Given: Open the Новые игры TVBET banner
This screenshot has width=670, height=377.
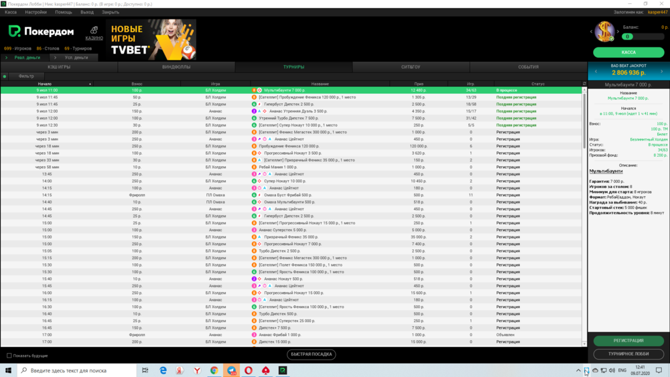Looking at the screenshot, I should [x=151, y=40].
